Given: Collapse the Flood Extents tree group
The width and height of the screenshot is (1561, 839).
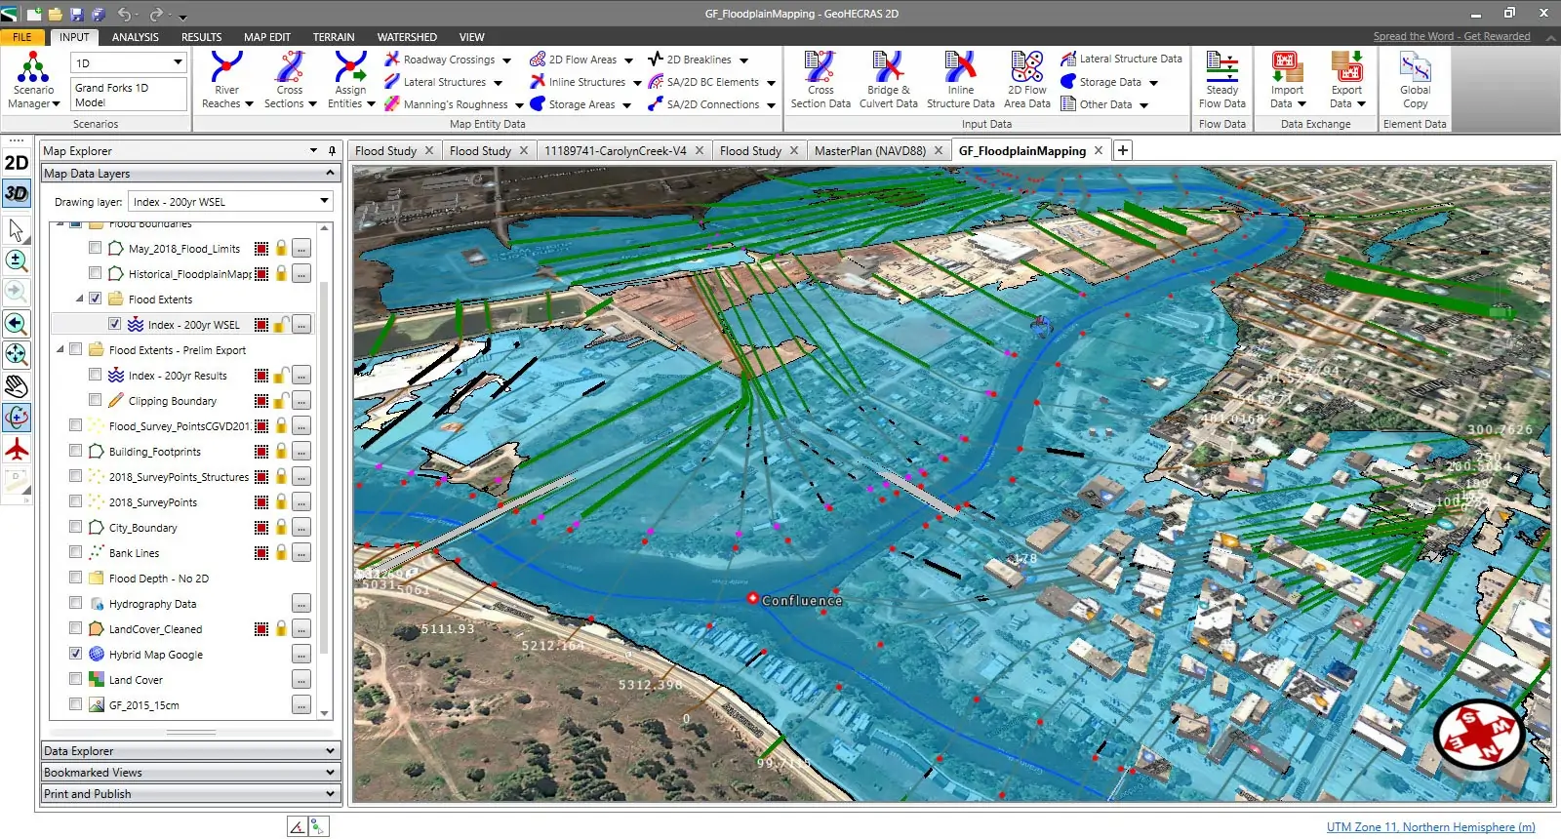Looking at the screenshot, I should [80, 299].
